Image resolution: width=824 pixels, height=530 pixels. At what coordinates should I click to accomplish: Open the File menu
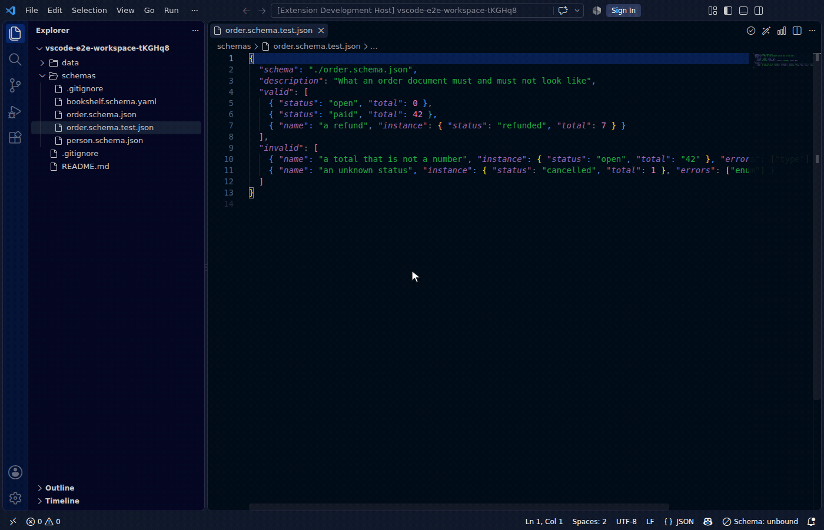point(32,11)
